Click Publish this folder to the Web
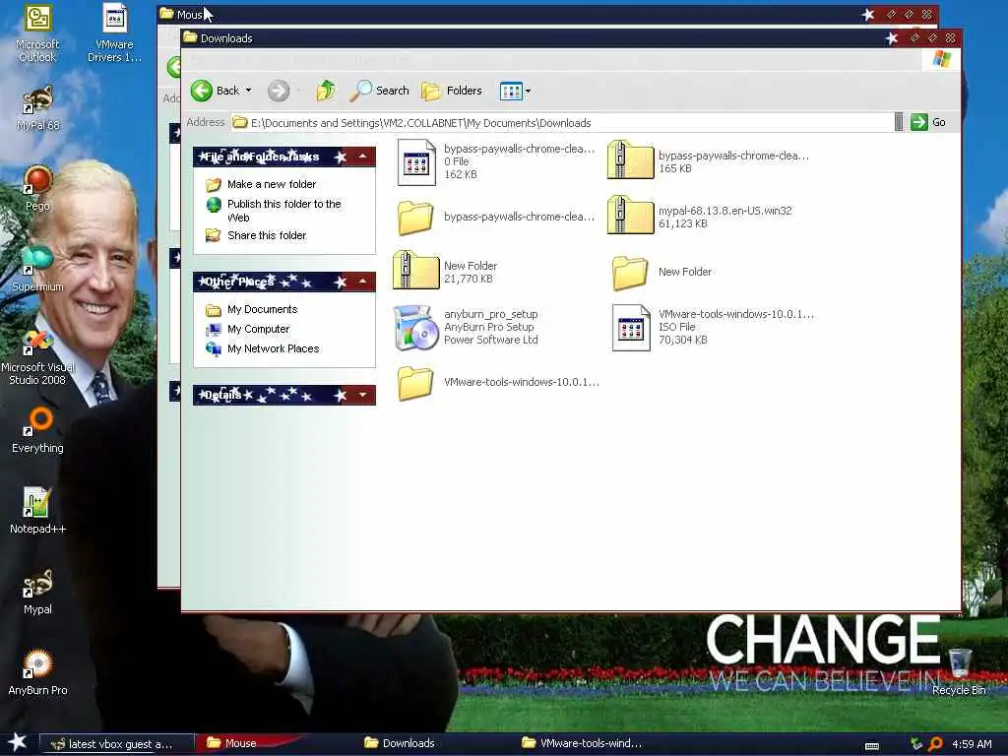The width and height of the screenshot is (1008, 756). pos(284,211)
